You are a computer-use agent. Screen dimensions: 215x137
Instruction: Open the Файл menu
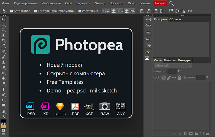tap(6, 3)
